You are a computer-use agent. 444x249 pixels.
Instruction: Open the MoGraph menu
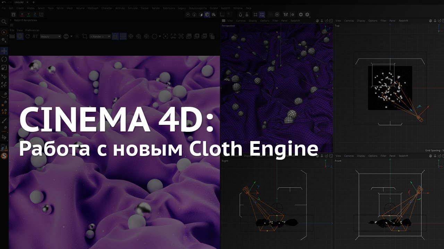[93, 8]
